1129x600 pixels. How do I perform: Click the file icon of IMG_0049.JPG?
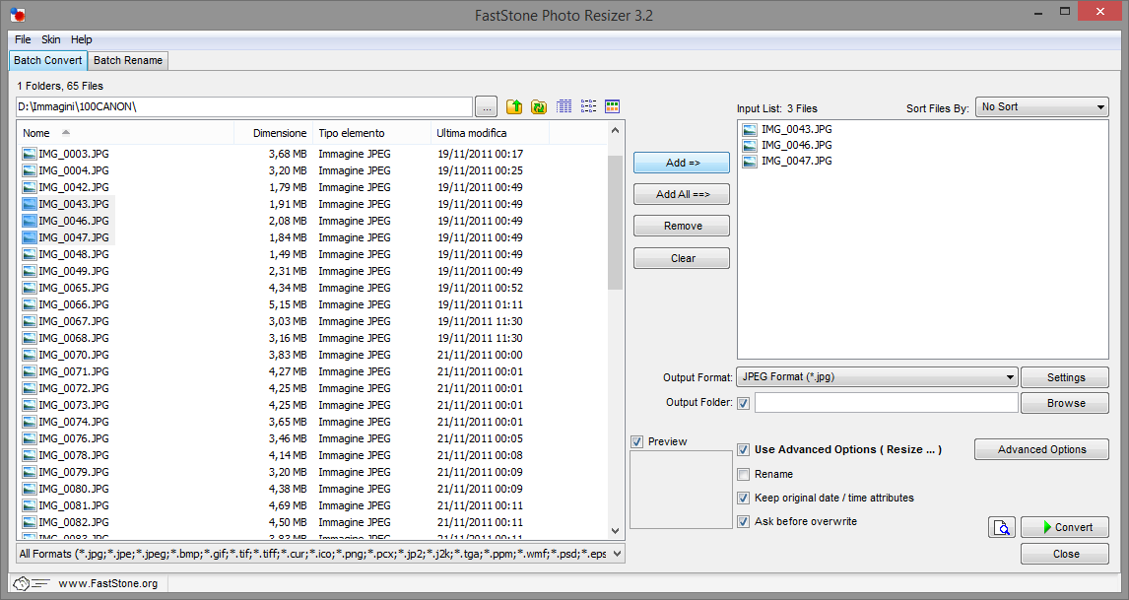pyautogui.click(x=30, y=271)
